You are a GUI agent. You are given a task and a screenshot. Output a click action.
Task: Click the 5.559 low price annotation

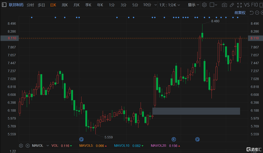(x=109, y=137)
